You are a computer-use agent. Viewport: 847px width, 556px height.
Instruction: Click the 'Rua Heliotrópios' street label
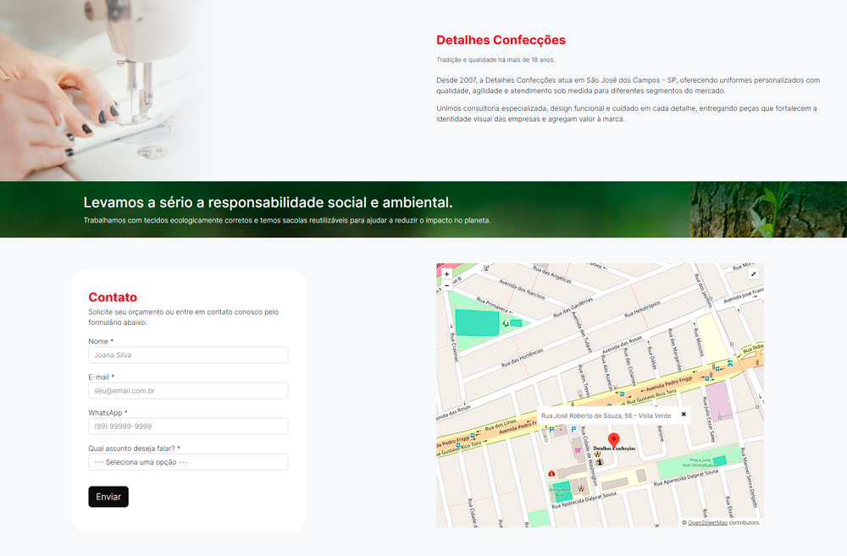pyautogui.click(x=642, y=309)
